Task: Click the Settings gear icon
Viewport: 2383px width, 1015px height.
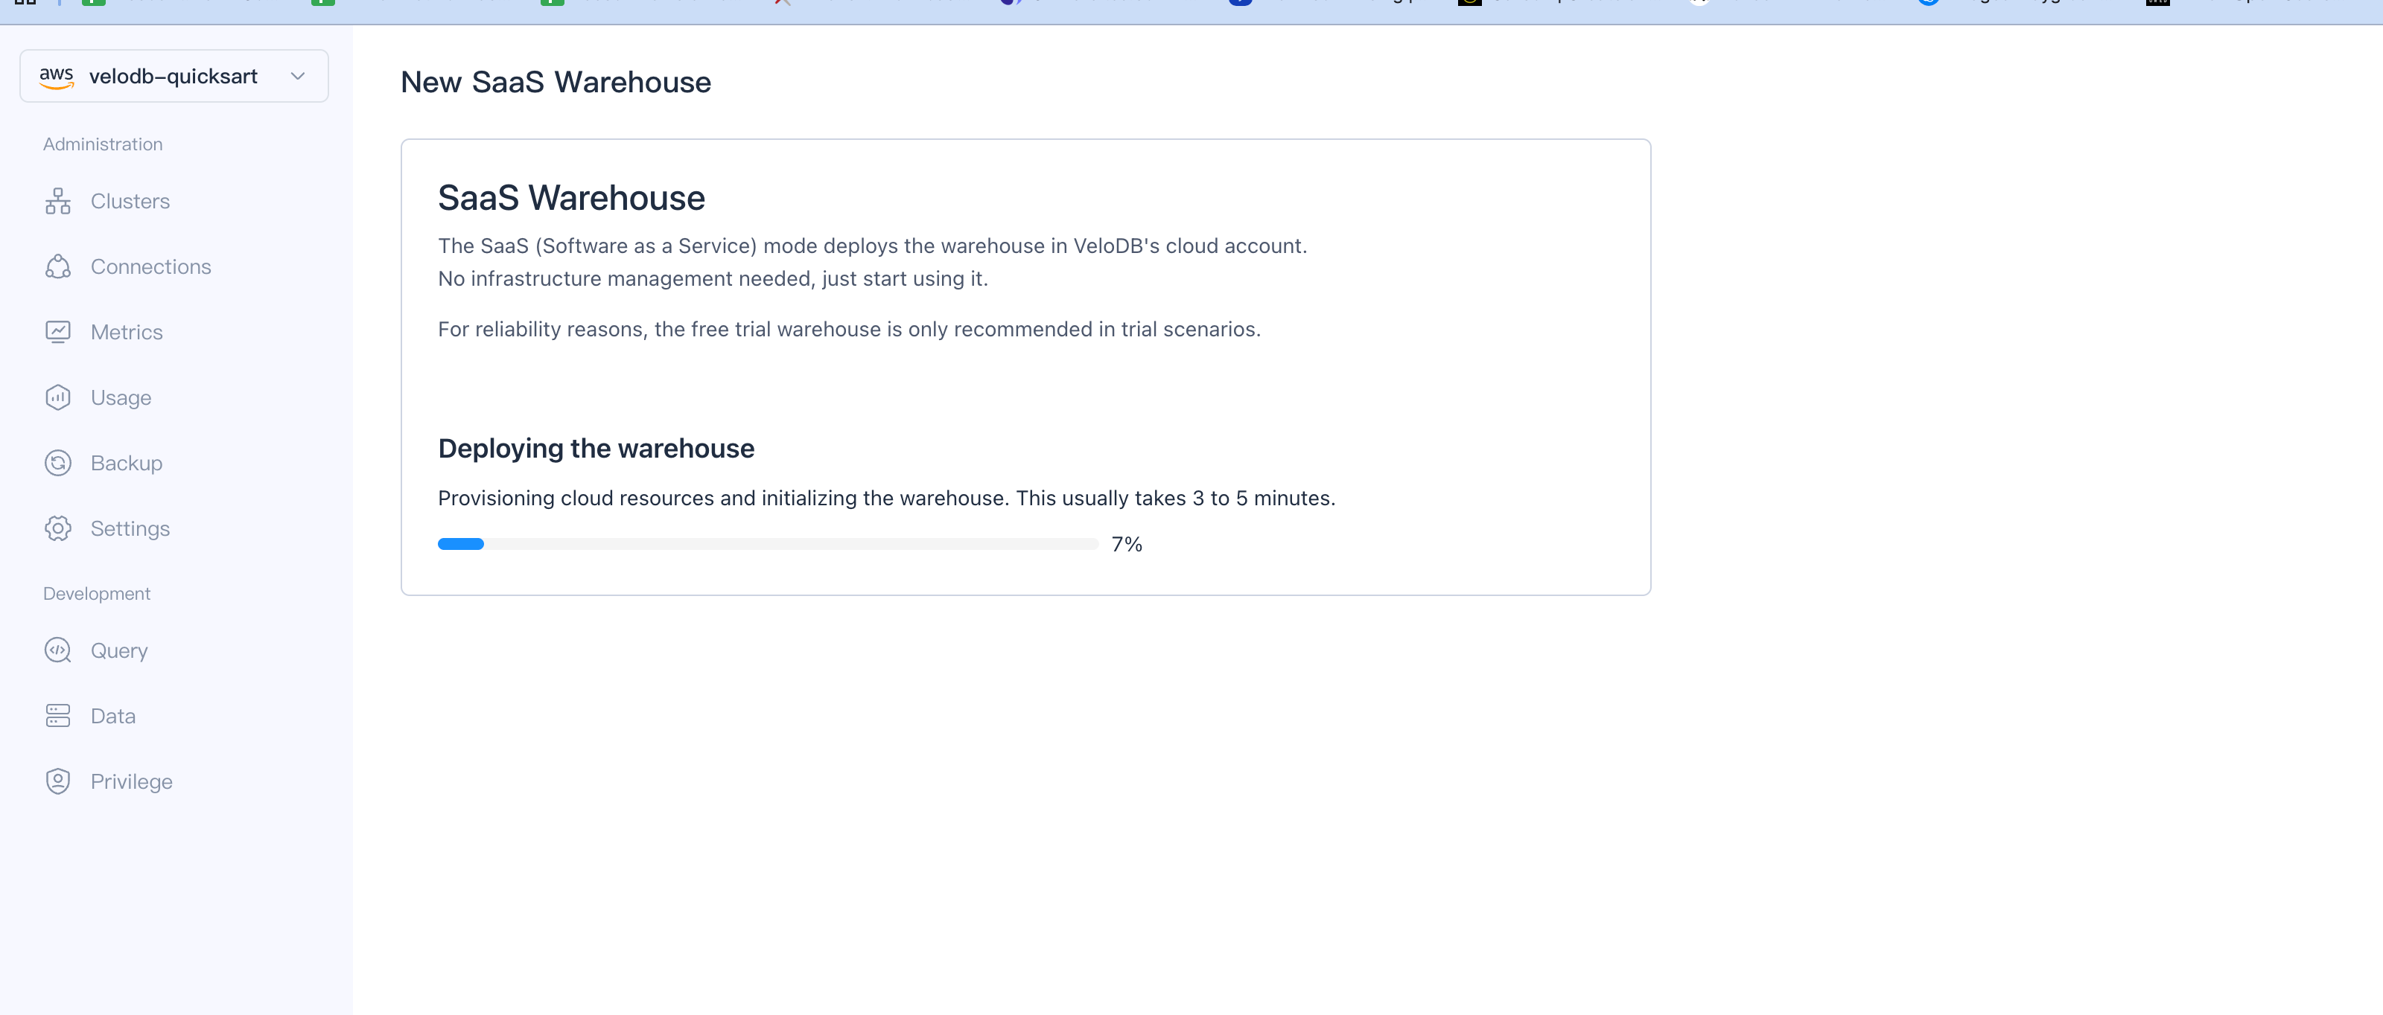Action: 57,529
